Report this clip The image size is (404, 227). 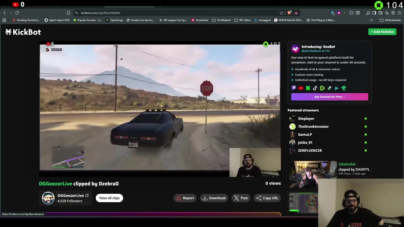[x=185, y=198]
